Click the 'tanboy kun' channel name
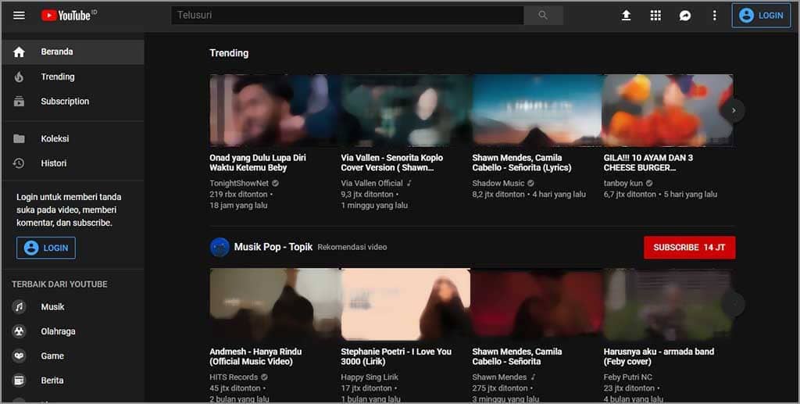The height and width of the screenshot is (404, 800). (623, 183)
